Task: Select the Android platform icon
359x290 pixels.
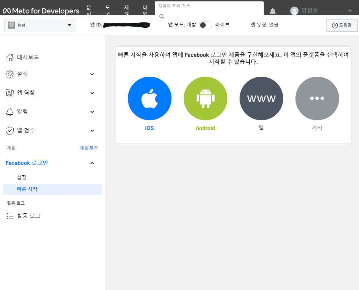Action: [205, 99]
